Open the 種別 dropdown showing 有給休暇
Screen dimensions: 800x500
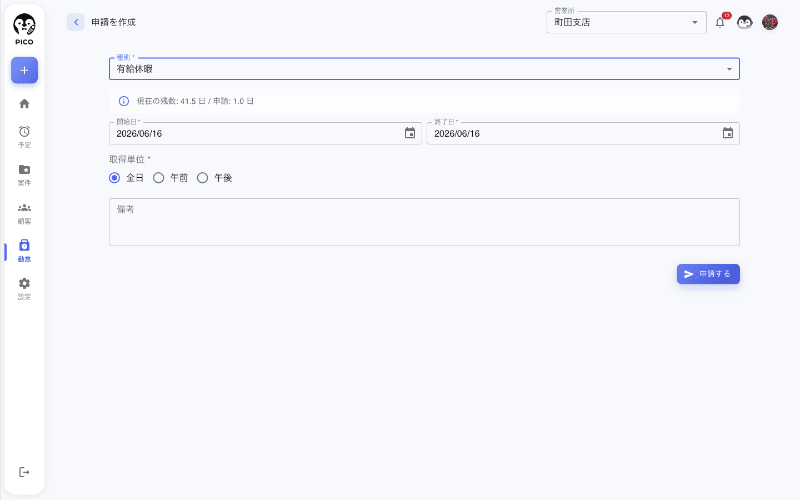[424, 69]
